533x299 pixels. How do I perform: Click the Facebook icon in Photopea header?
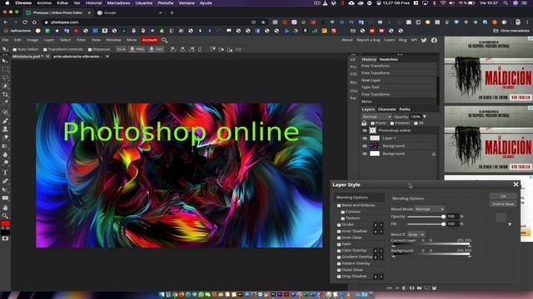click(x=434, y=41)
